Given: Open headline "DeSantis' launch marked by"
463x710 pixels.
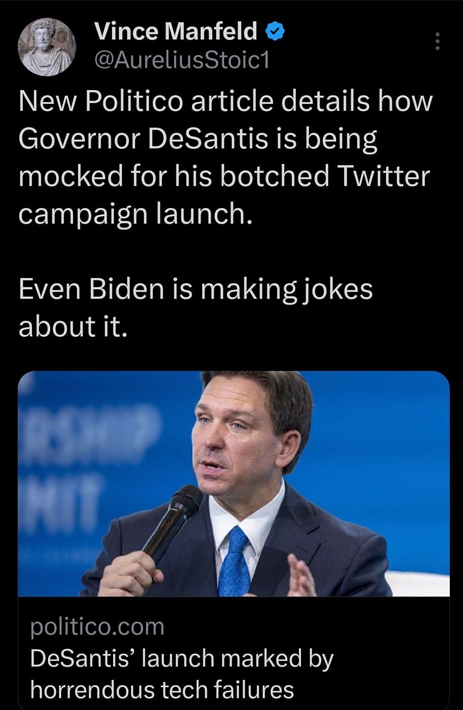Looking at the screenshot, I should tap(182, 658).
